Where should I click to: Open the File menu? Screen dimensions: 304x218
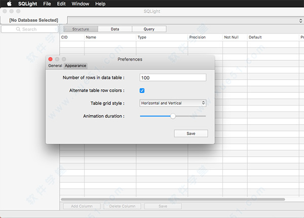pyautogui.click(x=47, y=4)
